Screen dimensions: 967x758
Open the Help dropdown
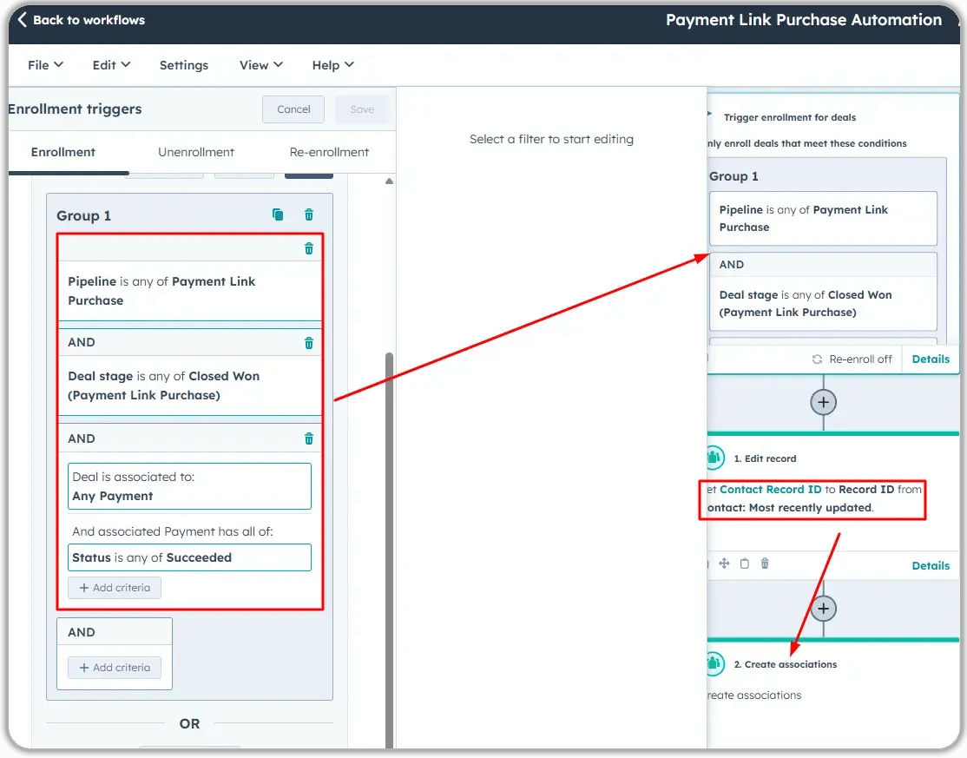click(x=332, y=64)
